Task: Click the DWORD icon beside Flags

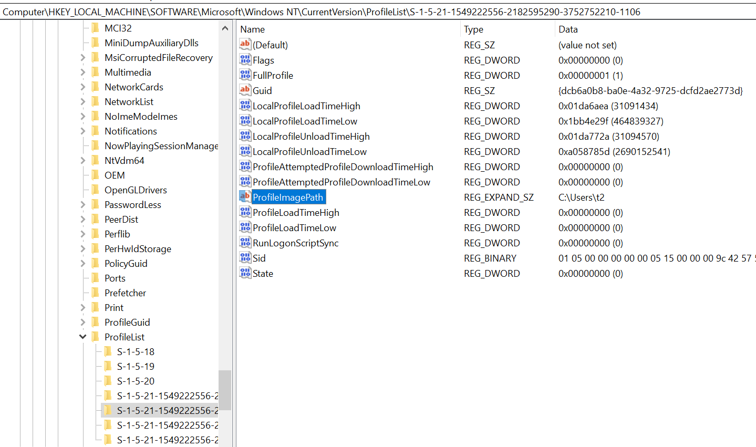Action: coord(245,60)
